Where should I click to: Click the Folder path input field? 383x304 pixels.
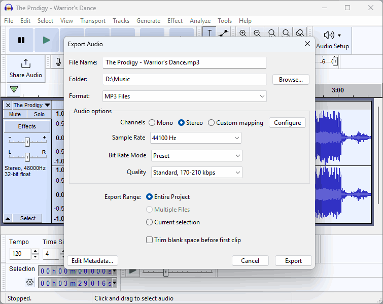[x=185, y=79]
